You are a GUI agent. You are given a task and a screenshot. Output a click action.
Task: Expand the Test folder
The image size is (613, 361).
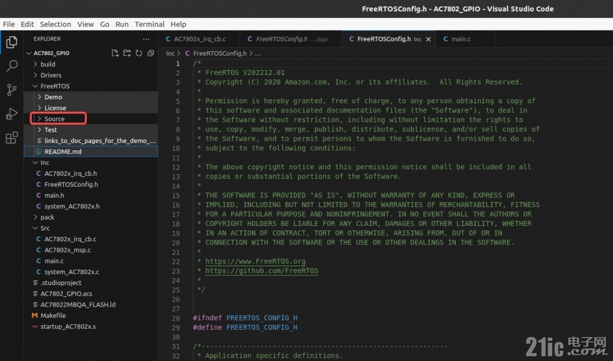[x=39, y=130]
